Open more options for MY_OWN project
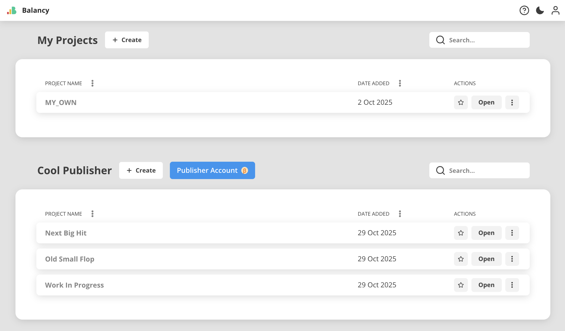 pyautogui.click(x=512, y=103)
